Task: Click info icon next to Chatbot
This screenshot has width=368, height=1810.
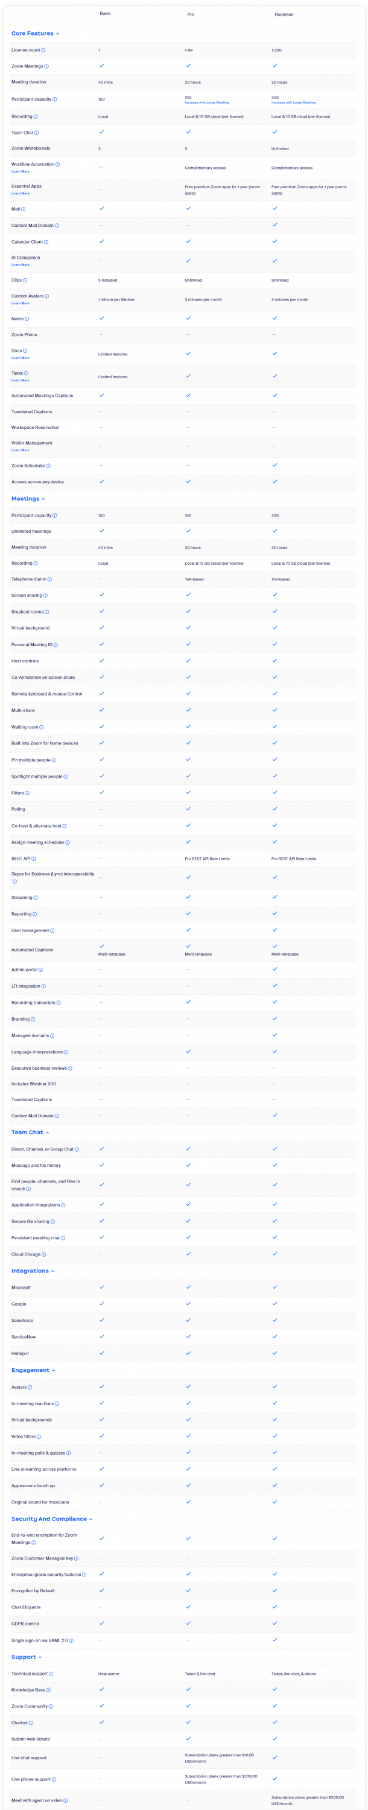Action: pyautogui.click(x=31, y=1723)
